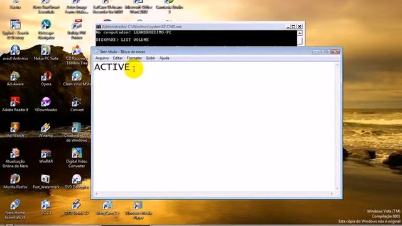Screen dimensions: 402x226
Task: Select the Criador de DVD do Windows icon
Action: (x=77, y=132)
